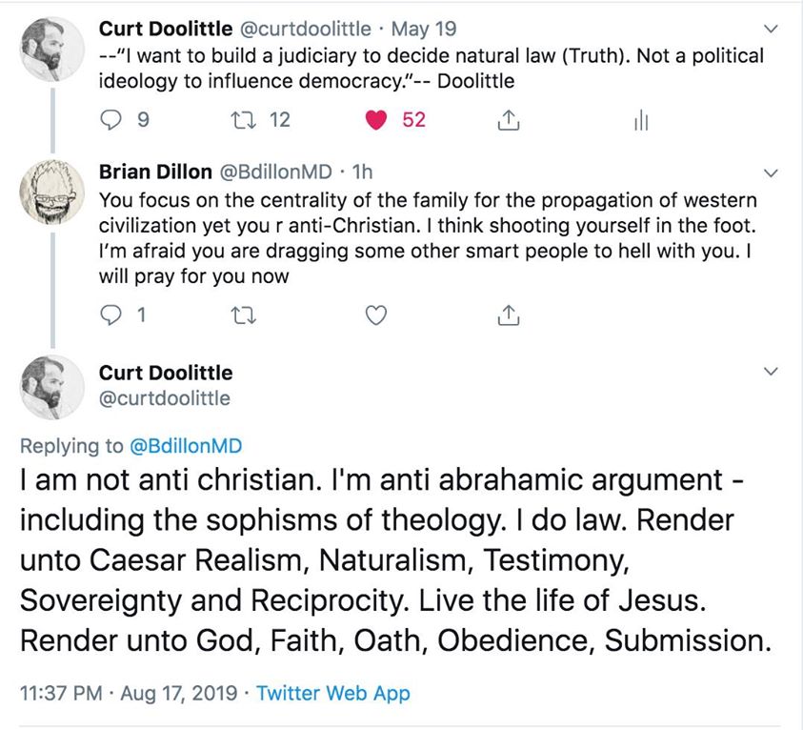This screenshot has height=730, width=803.
Task: Click the Twitter Web App source link
Action: pyautogui.click(x=333, y=693)
